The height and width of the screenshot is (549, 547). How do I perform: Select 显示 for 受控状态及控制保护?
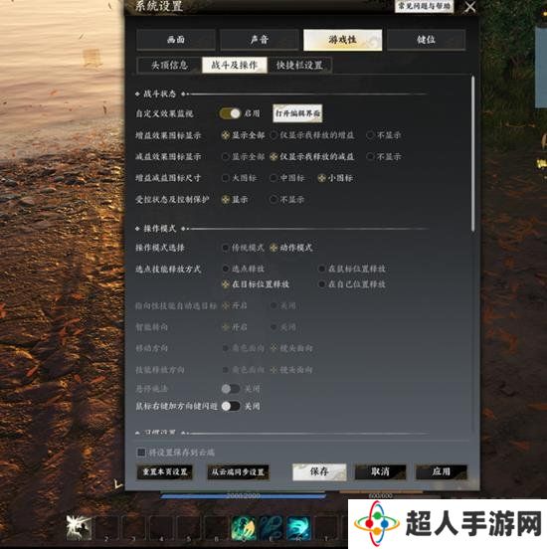point(235,200)
